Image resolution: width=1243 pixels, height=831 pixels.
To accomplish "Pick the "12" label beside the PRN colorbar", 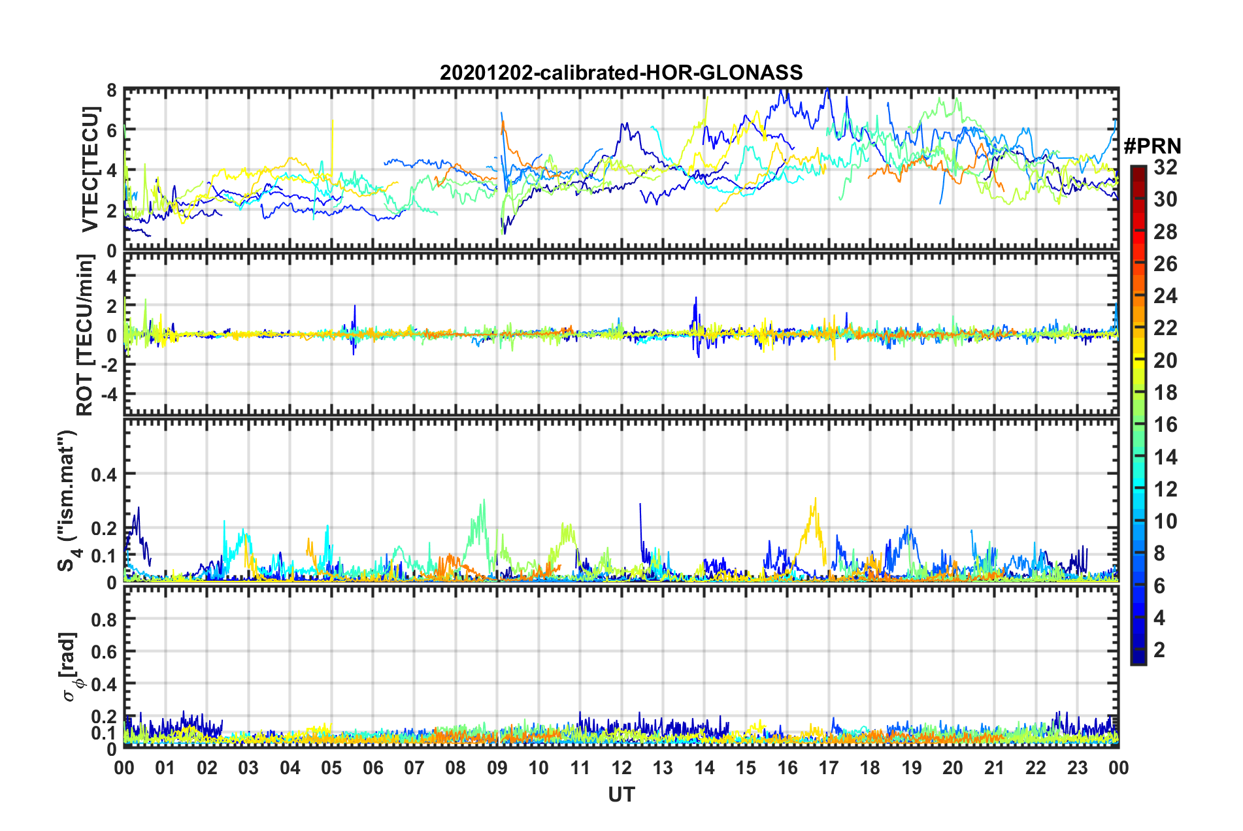I will coord(1165,489).
